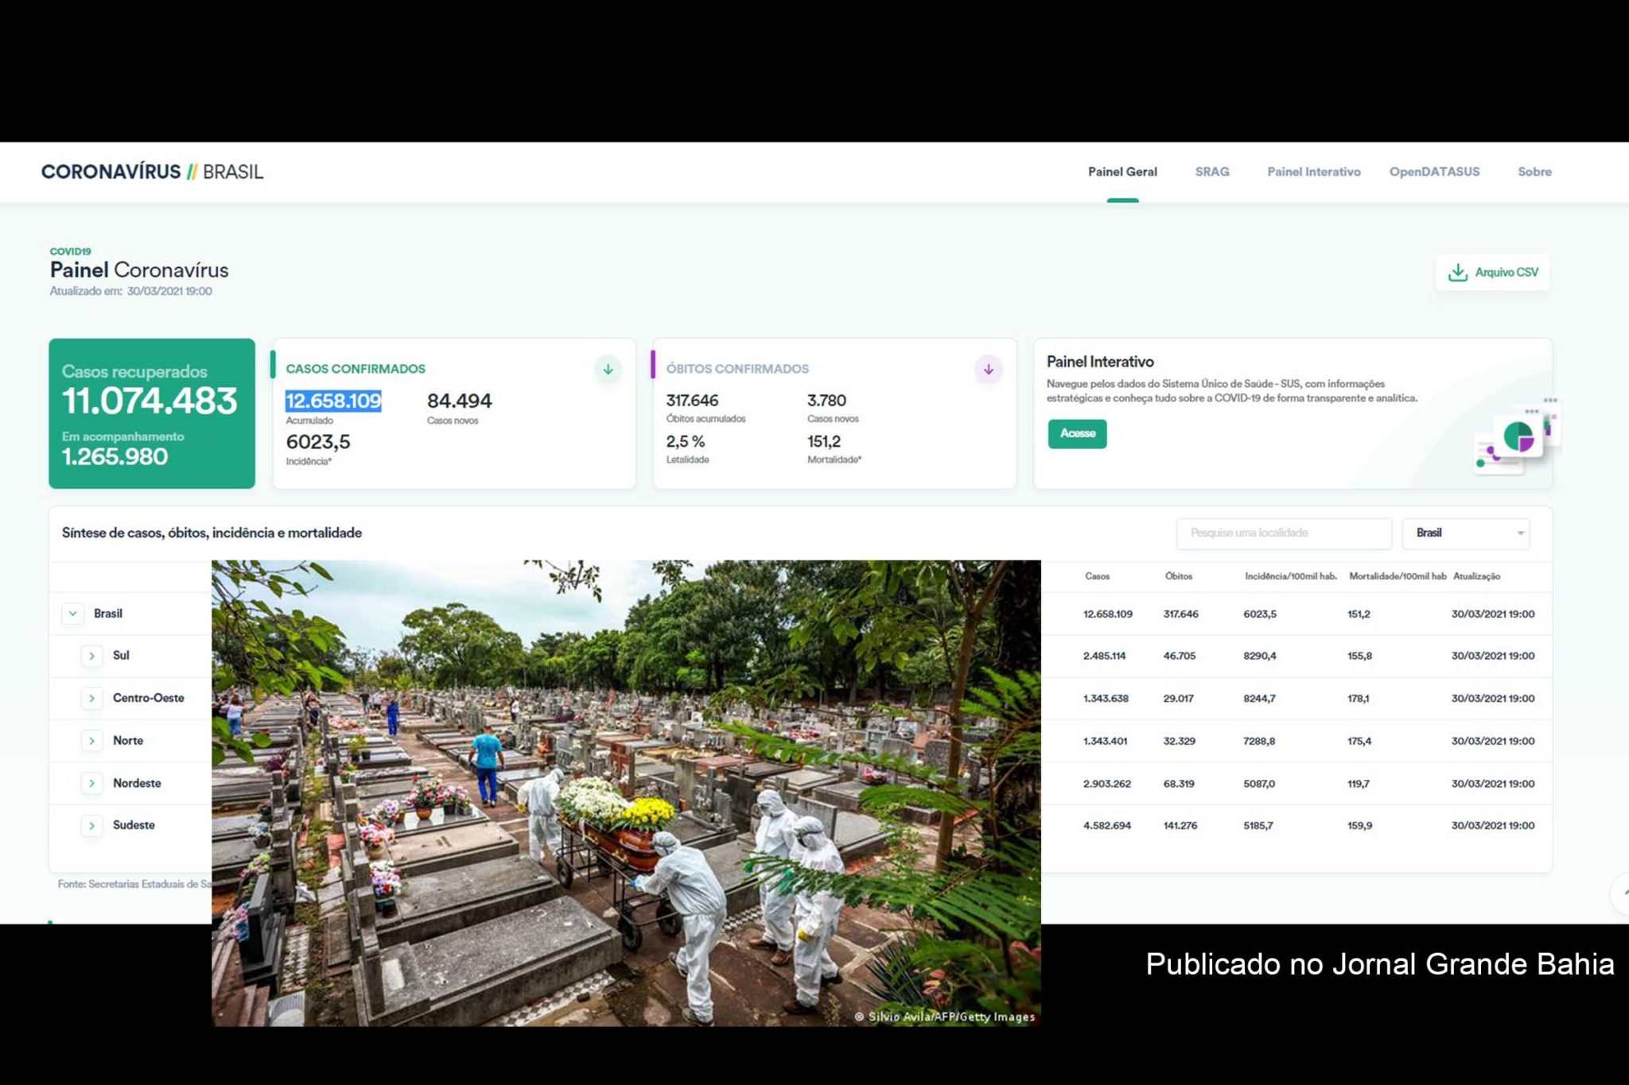Open the Brasil locality dropdown
Screen dimensions: 1629x1085
(x=1466, y=533)
